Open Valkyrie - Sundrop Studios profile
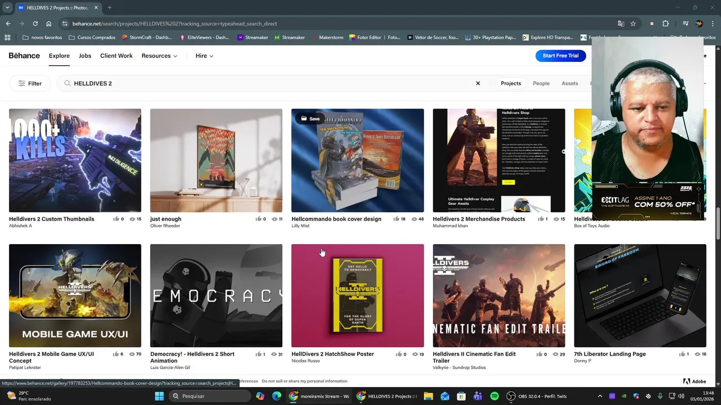 [459, 367]
